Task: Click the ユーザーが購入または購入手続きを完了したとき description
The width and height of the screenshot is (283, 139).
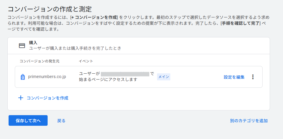Action: [x=75, y=48]
